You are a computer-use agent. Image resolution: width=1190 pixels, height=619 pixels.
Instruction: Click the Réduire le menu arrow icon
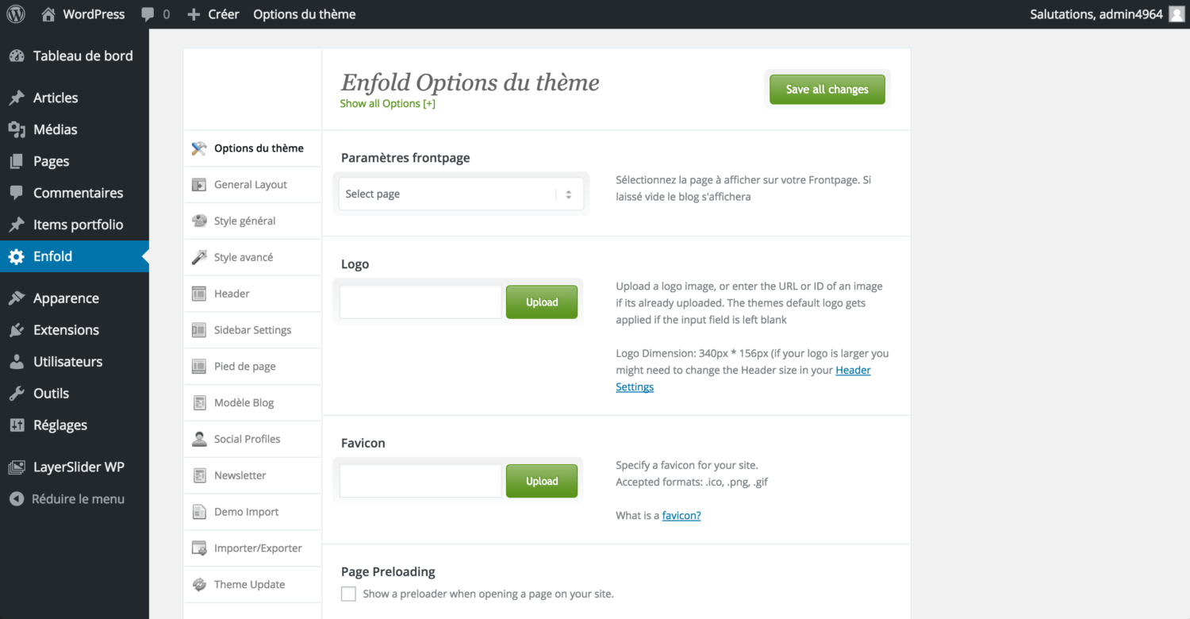point(17,499)
